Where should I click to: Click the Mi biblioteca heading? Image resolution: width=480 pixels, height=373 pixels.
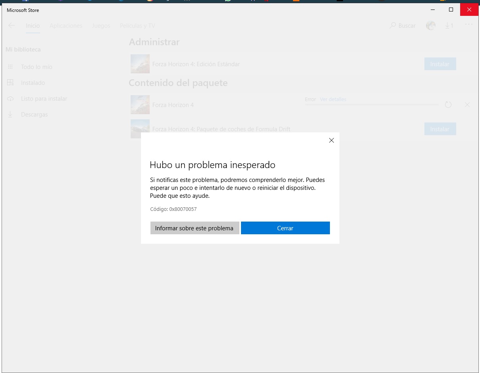[x=23, y=50]
